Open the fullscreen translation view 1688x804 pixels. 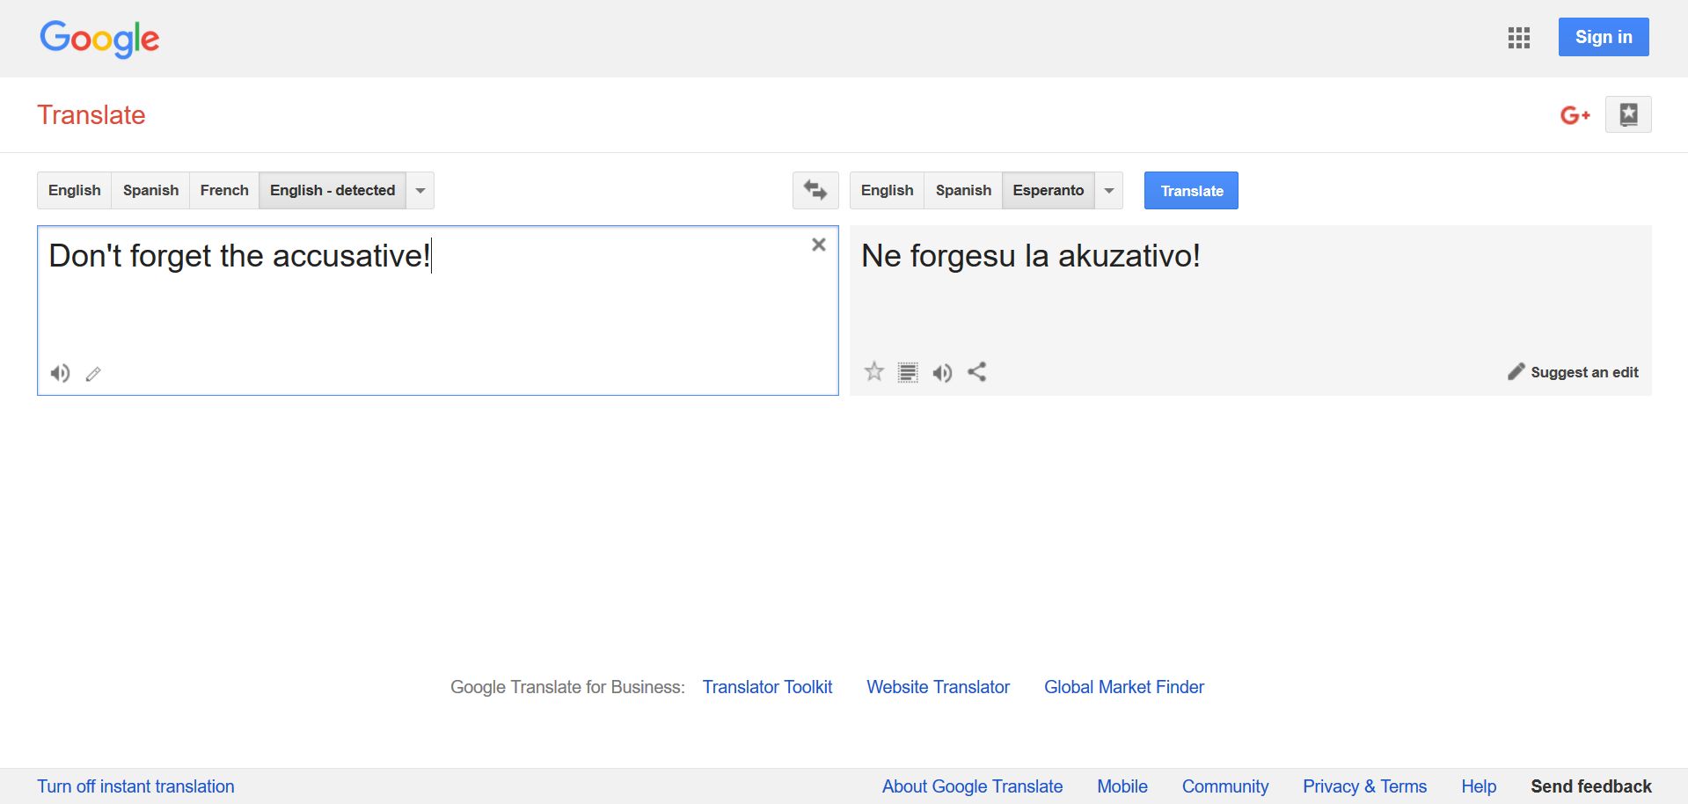[x=907, y=371]
